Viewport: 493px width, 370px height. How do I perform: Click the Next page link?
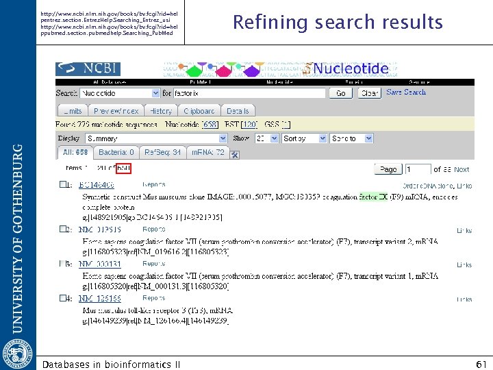pos(462,170)
